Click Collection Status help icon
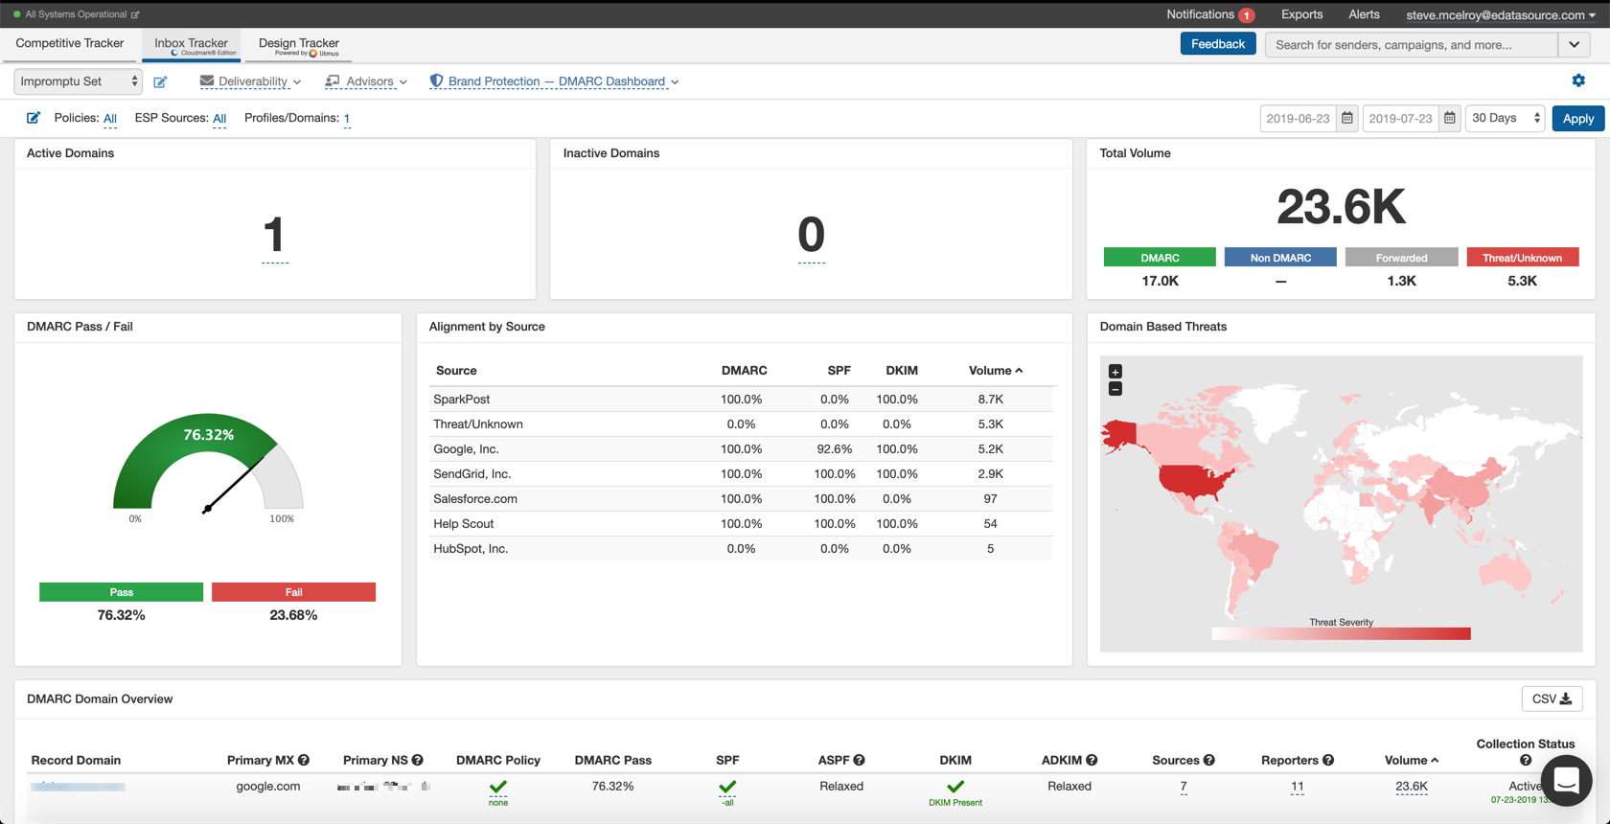This screenshot has height=824, width=1610. 1526,761
